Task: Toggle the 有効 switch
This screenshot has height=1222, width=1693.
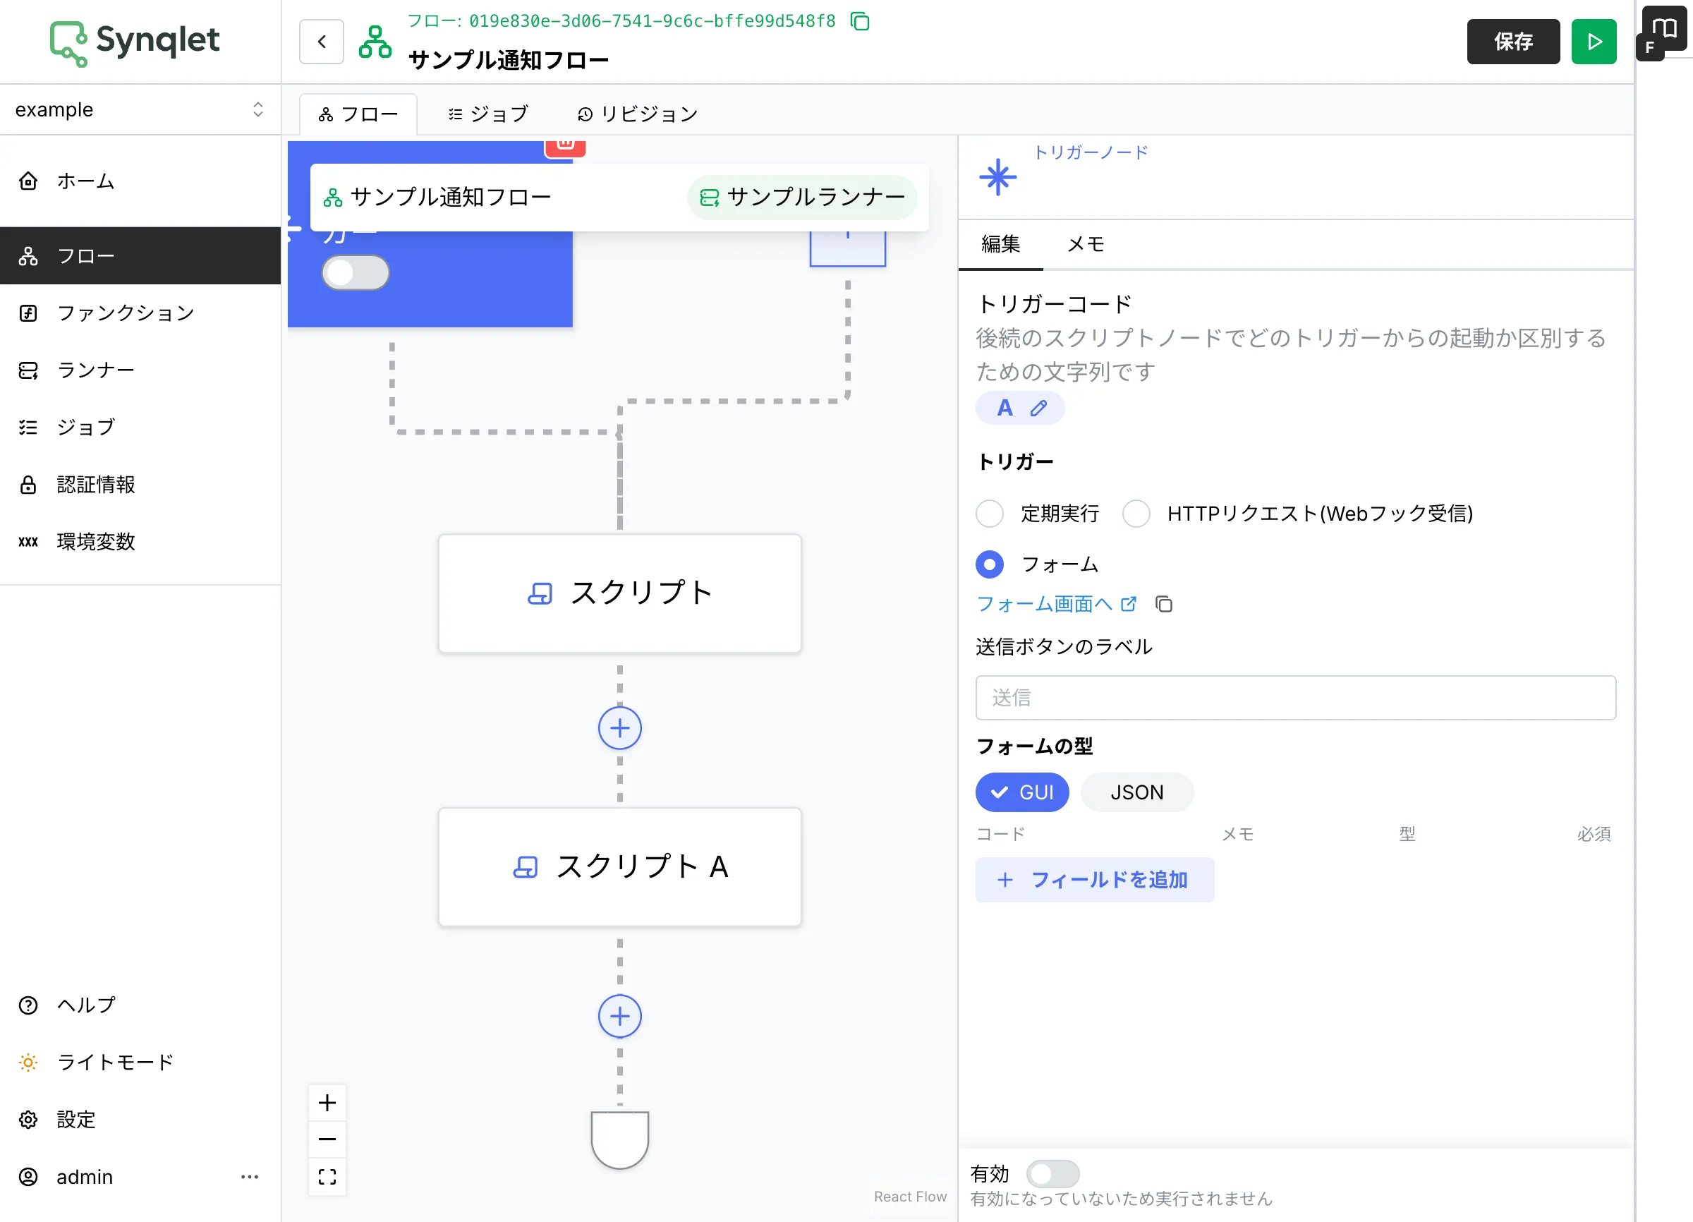Action: tap(1052, 1173)
